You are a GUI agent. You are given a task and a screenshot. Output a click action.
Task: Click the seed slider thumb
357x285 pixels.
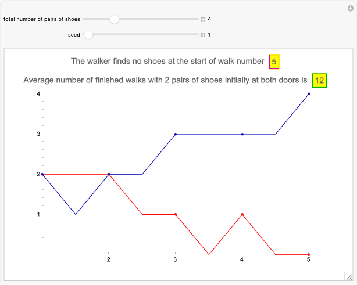point(88,35)
